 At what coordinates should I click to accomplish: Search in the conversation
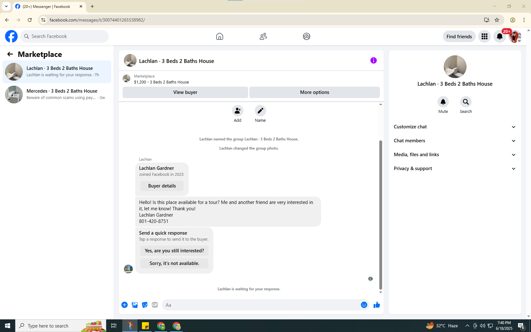466,102
